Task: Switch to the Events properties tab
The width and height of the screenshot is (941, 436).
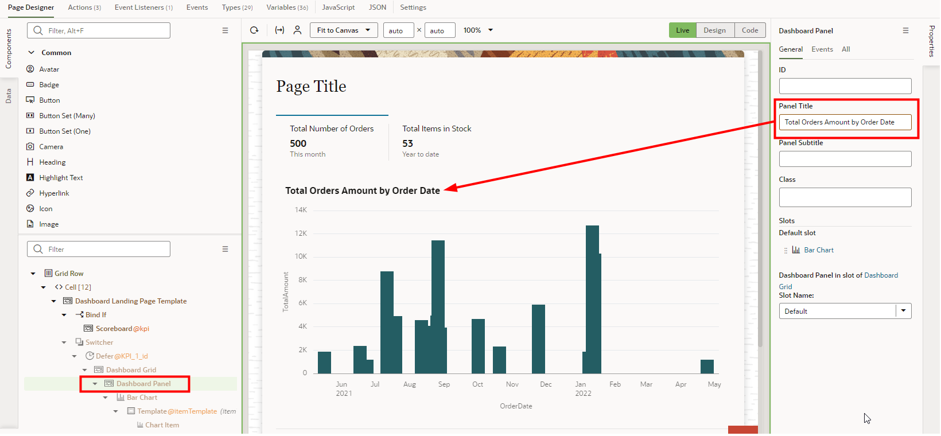Action: pos(822,49)
